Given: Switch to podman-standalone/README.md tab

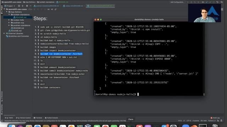Looking at the screenshot, I should 47,6.
